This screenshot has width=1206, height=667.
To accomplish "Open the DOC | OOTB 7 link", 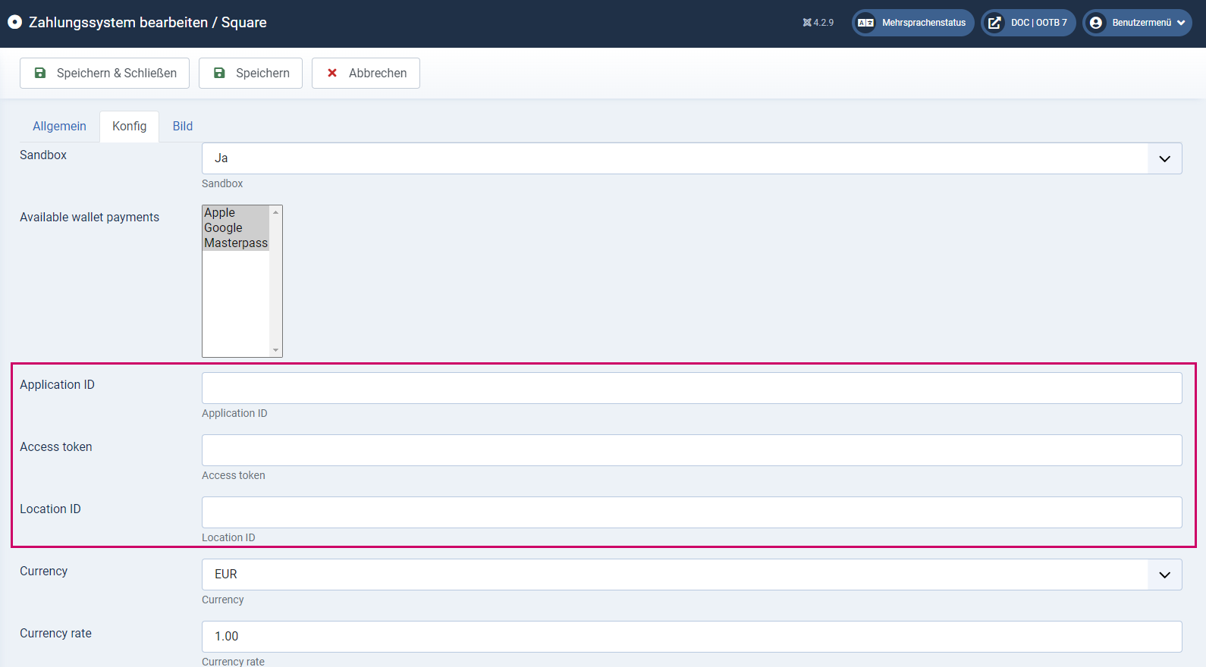I will (1029, 23).
